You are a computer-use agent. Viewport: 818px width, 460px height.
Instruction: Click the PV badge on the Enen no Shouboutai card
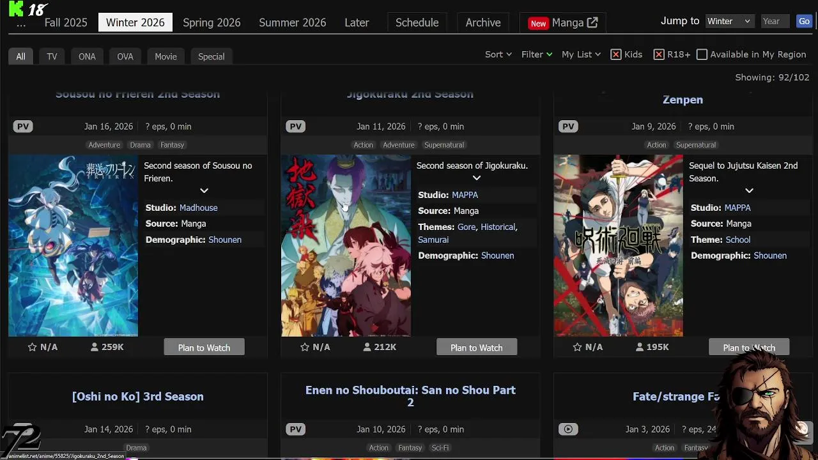(x=295, y=429)
